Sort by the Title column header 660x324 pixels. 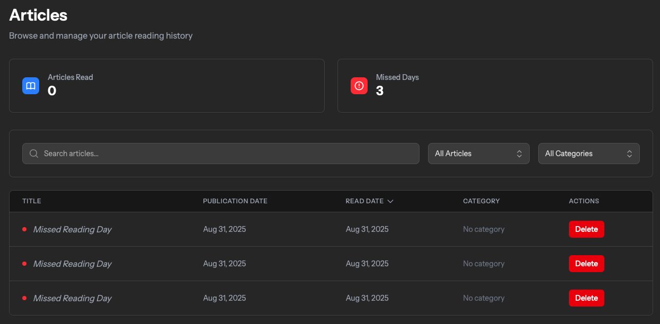(x=32, y=201)
